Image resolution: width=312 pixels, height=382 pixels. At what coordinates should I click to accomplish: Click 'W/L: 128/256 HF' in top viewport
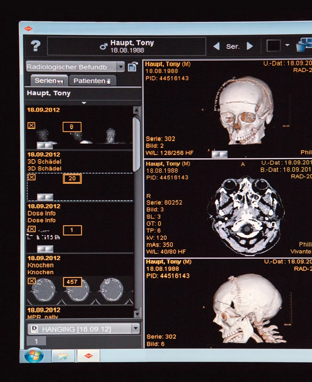[x=169, y=153]
